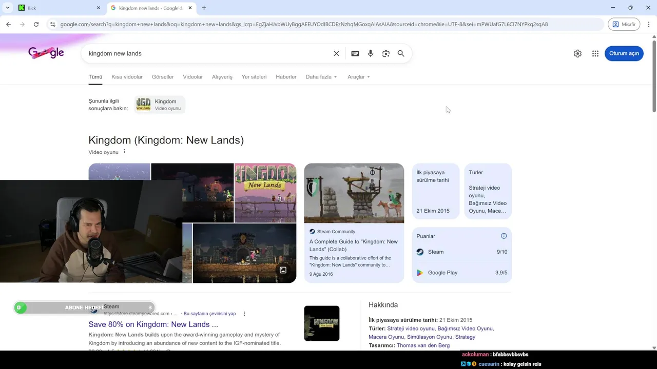This screenshot has height=369, width=657.
Task: Open the tab search dropdown arrow
Action: 8,8
